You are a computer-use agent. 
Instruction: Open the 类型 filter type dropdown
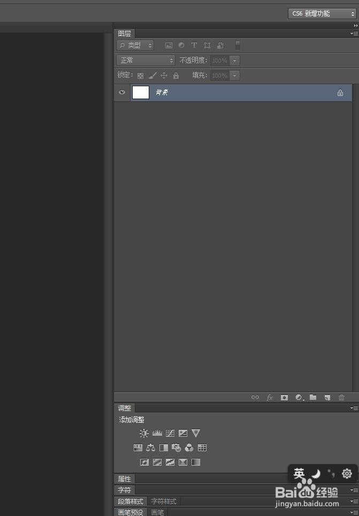point(135,46)
